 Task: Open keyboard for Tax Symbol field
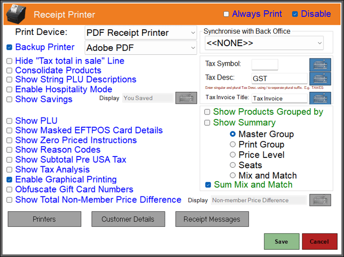point(320,65)
